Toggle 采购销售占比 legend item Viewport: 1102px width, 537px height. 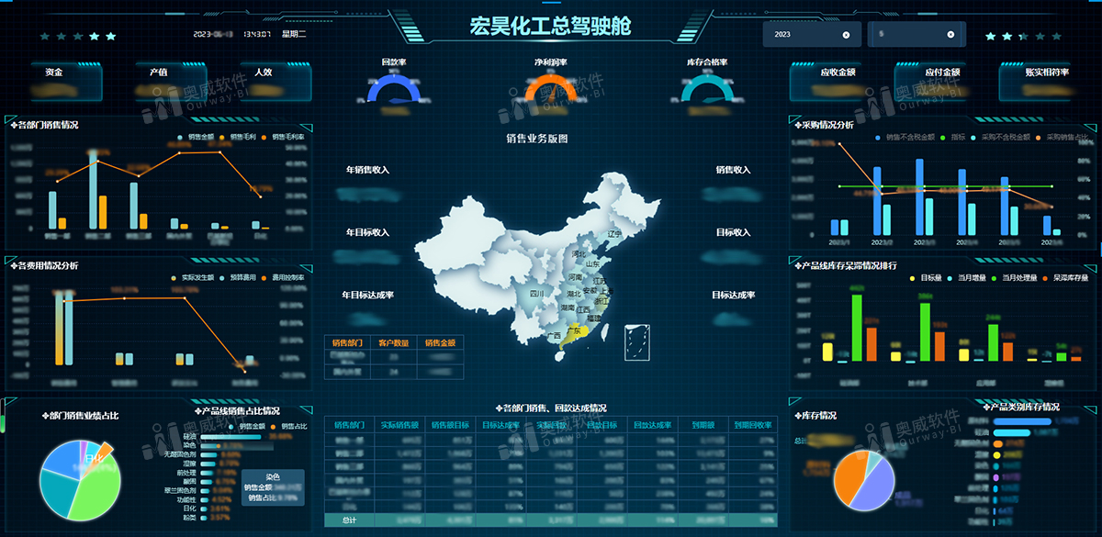pos(1063,137)
